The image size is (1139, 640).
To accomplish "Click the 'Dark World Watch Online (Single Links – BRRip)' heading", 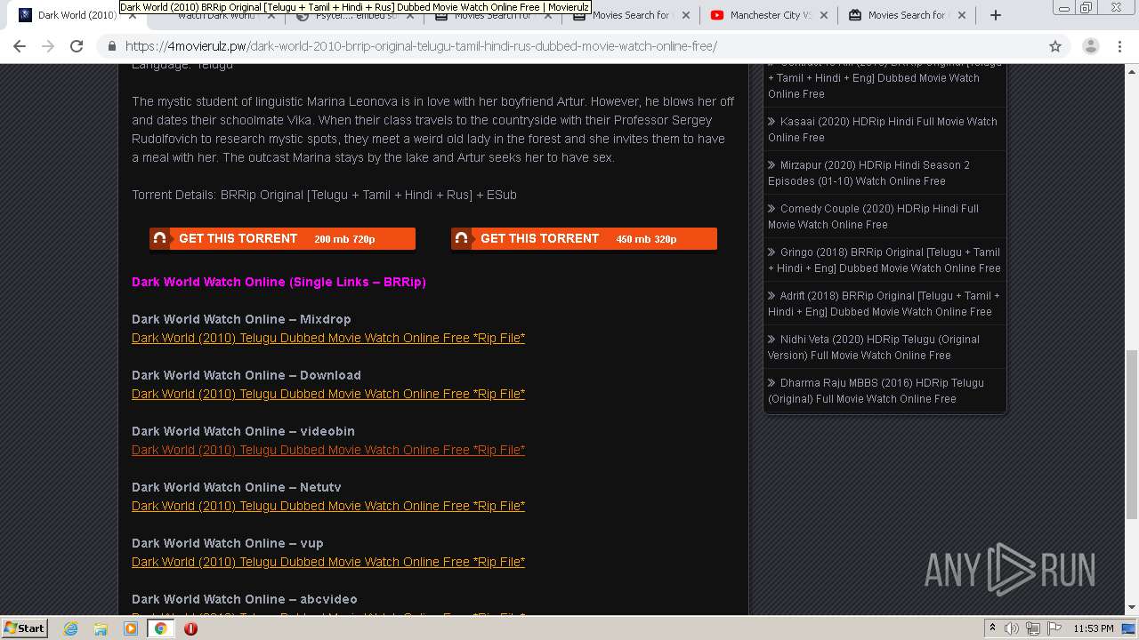I will [279, 282].
